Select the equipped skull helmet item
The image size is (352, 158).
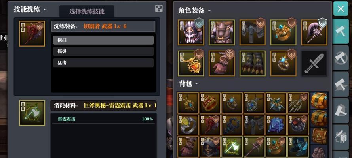click(x=191, y=32)
